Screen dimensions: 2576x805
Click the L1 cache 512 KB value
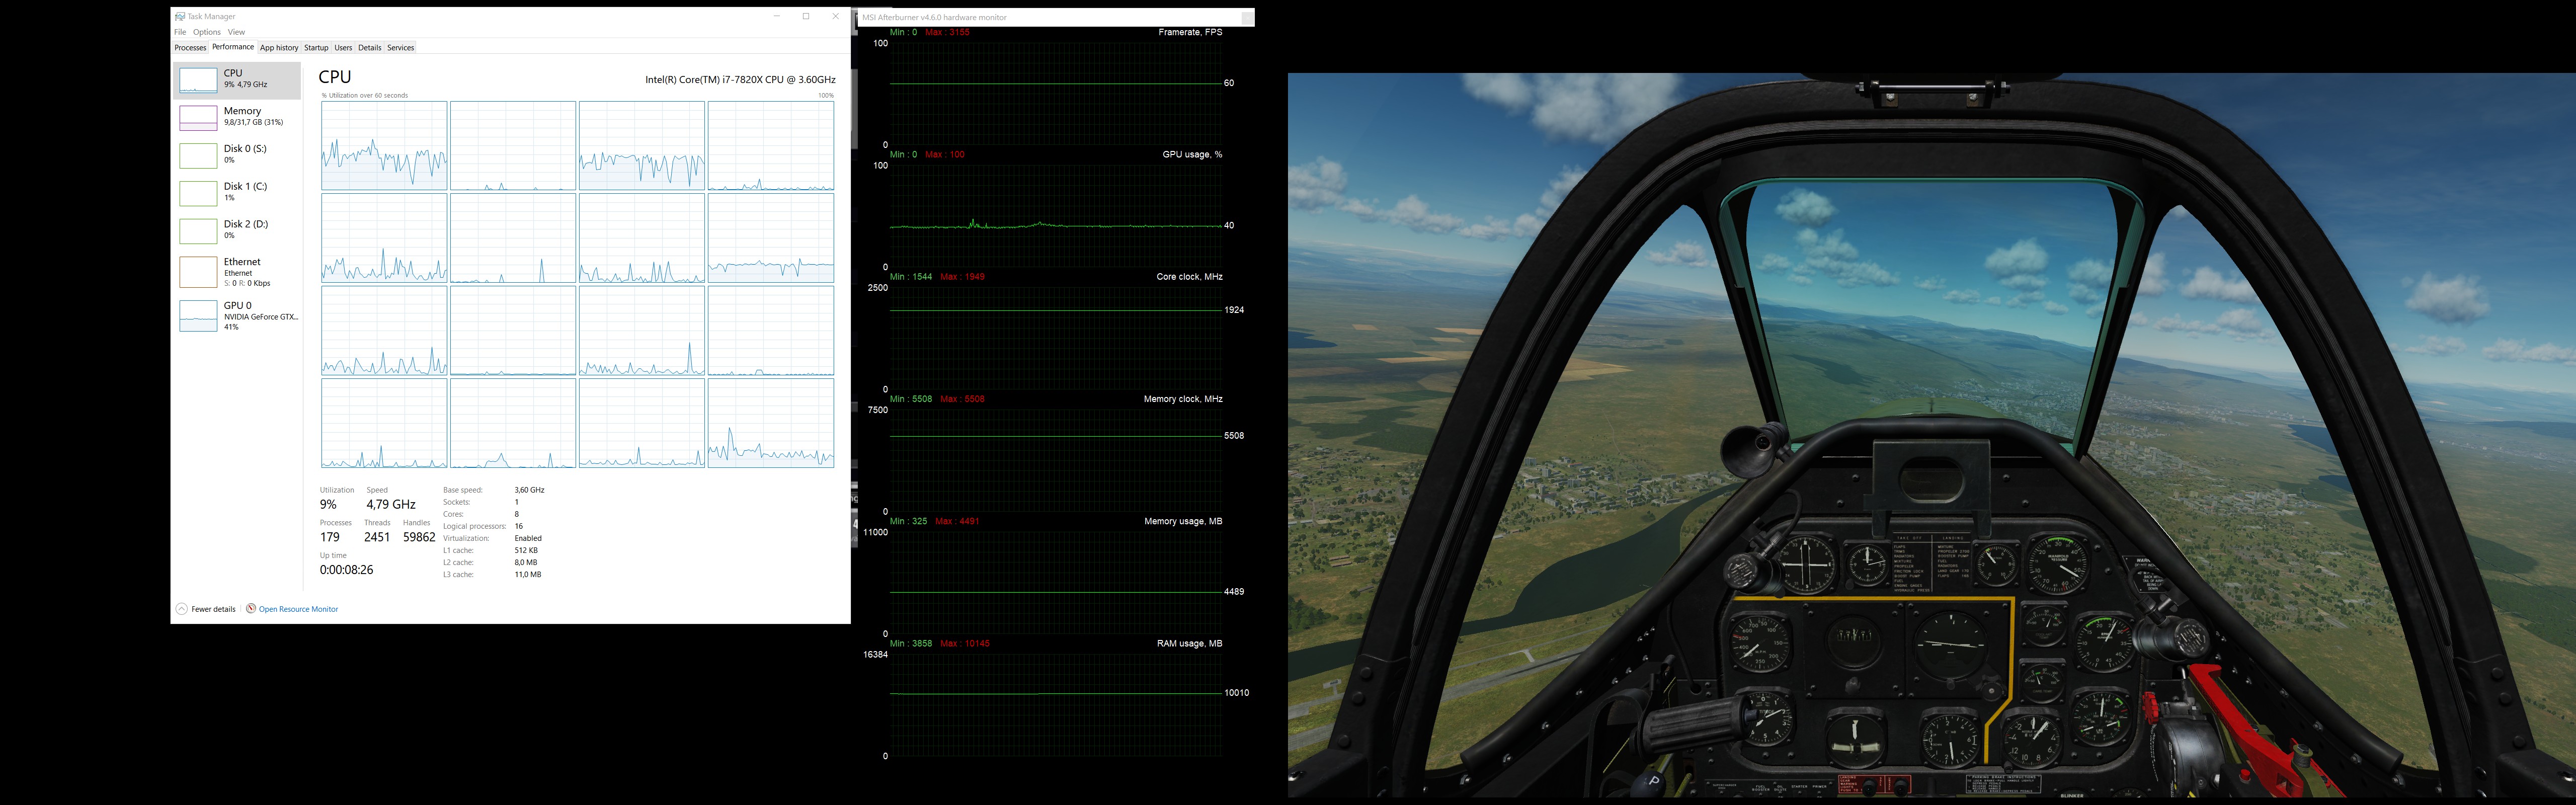tap(526, 550)
